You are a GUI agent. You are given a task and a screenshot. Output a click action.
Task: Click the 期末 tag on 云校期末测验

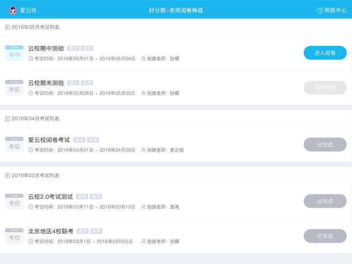coord(73,83)
